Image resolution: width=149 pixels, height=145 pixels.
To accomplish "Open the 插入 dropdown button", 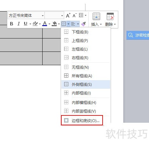I will point(96,24).
